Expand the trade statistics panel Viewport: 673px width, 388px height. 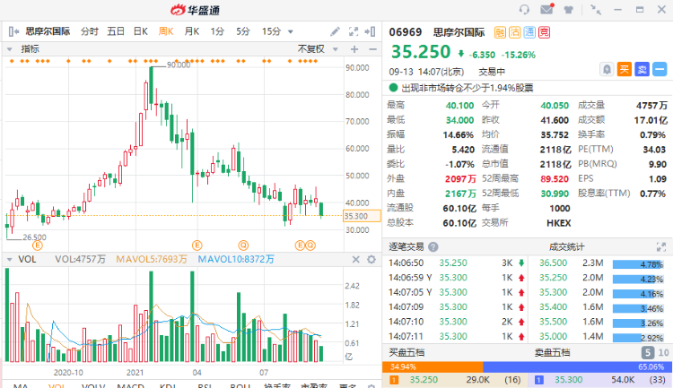[x=661, y=247]
